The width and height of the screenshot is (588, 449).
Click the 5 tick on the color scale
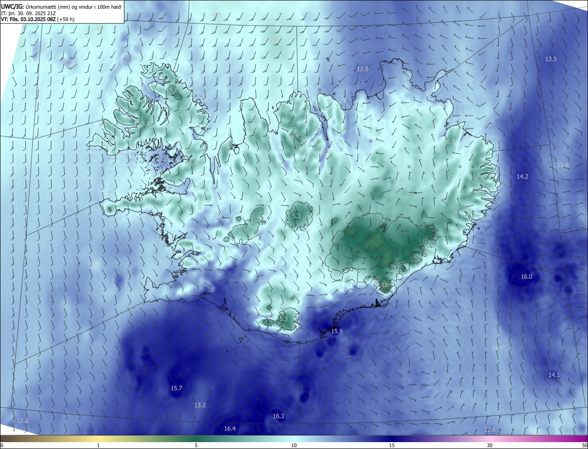click(196, 445)
